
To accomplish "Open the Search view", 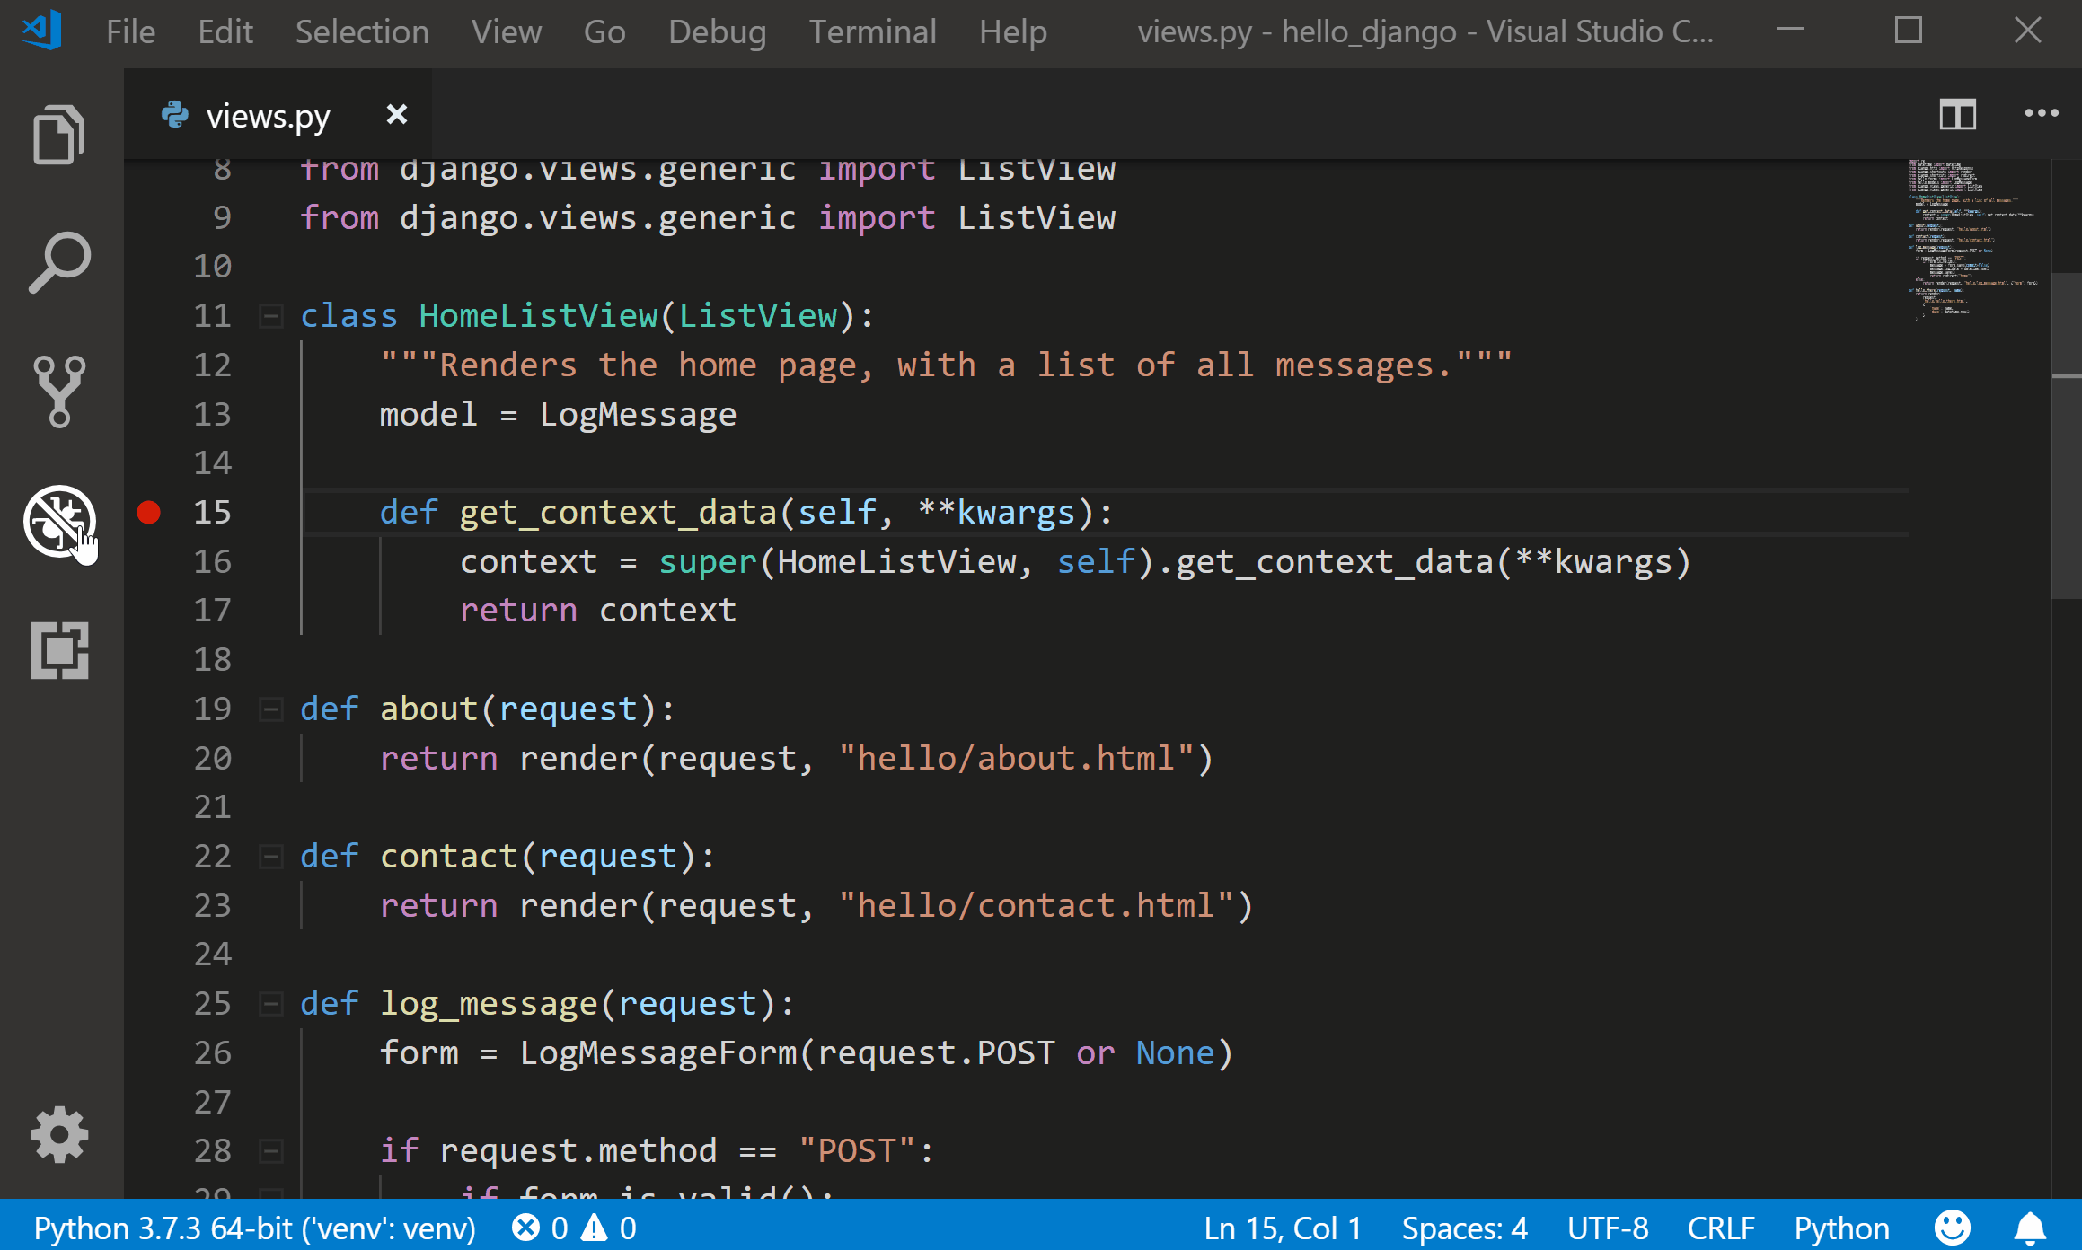I will (x=58, y=260).
